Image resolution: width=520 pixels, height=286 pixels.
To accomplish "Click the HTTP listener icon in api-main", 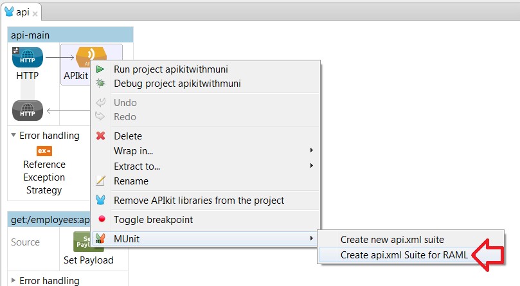I will point(27,58).
